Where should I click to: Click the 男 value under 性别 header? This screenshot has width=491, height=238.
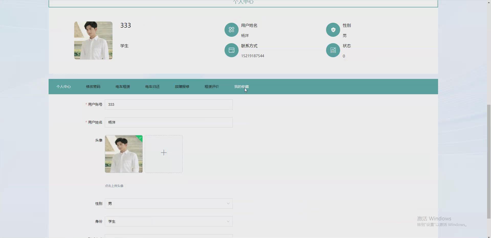pos(345,35)
